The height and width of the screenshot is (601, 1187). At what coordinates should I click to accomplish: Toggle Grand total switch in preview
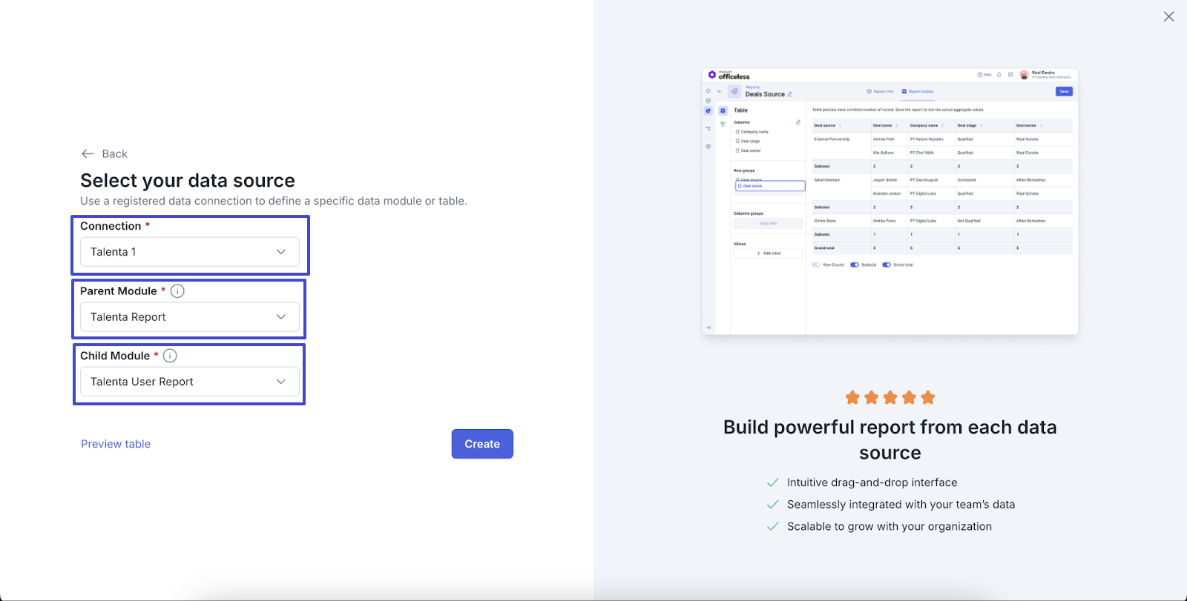[887, 265]
